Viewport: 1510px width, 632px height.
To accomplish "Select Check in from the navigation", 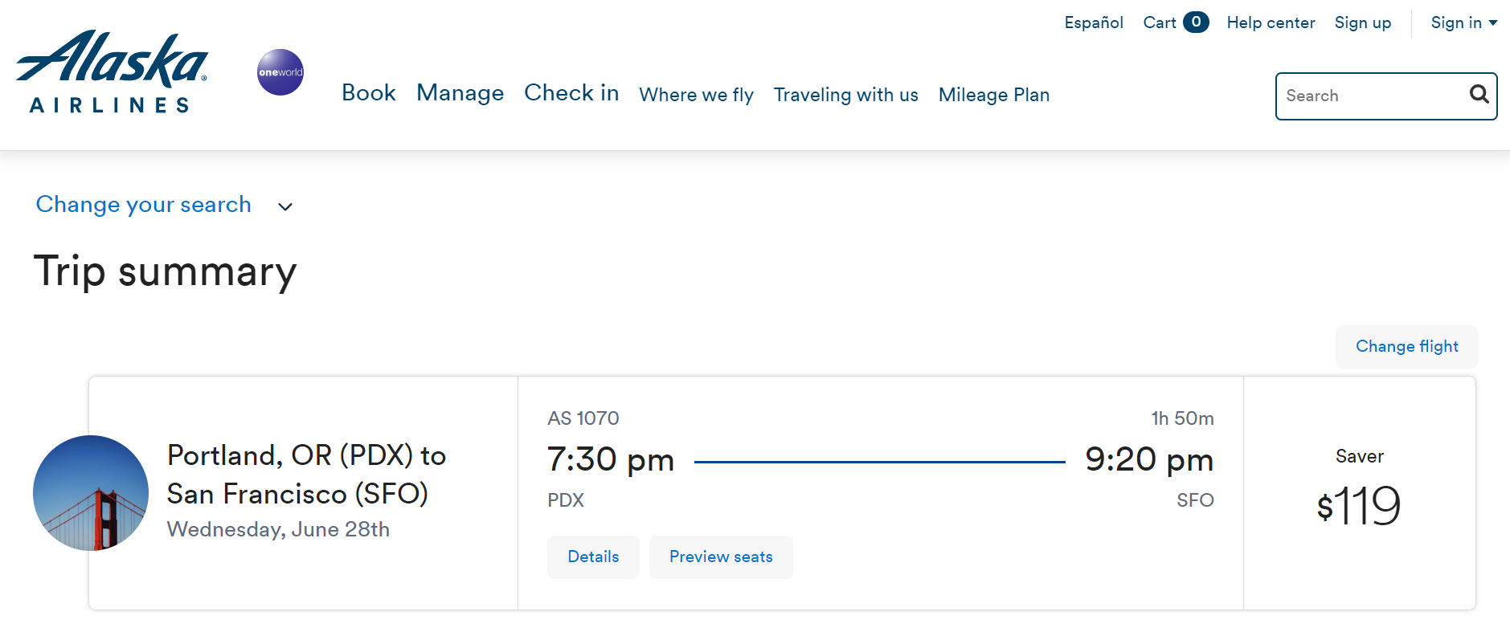I will point(571,93).
